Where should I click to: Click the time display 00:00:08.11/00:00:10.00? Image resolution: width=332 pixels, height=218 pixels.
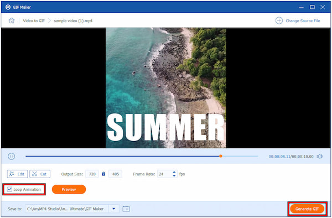pos(291,157)
